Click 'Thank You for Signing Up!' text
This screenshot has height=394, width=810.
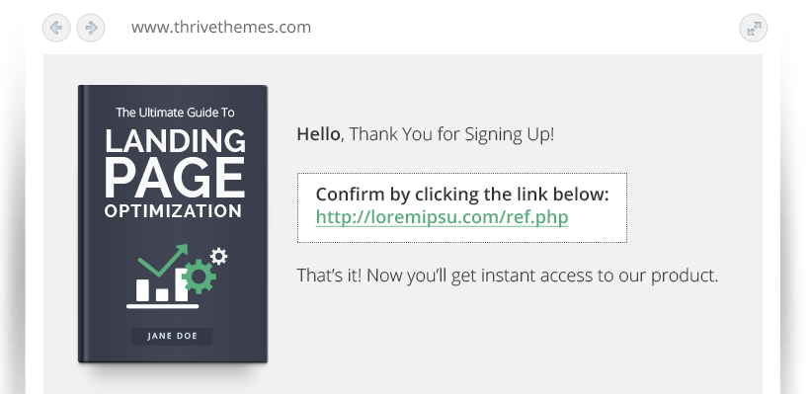451,134
